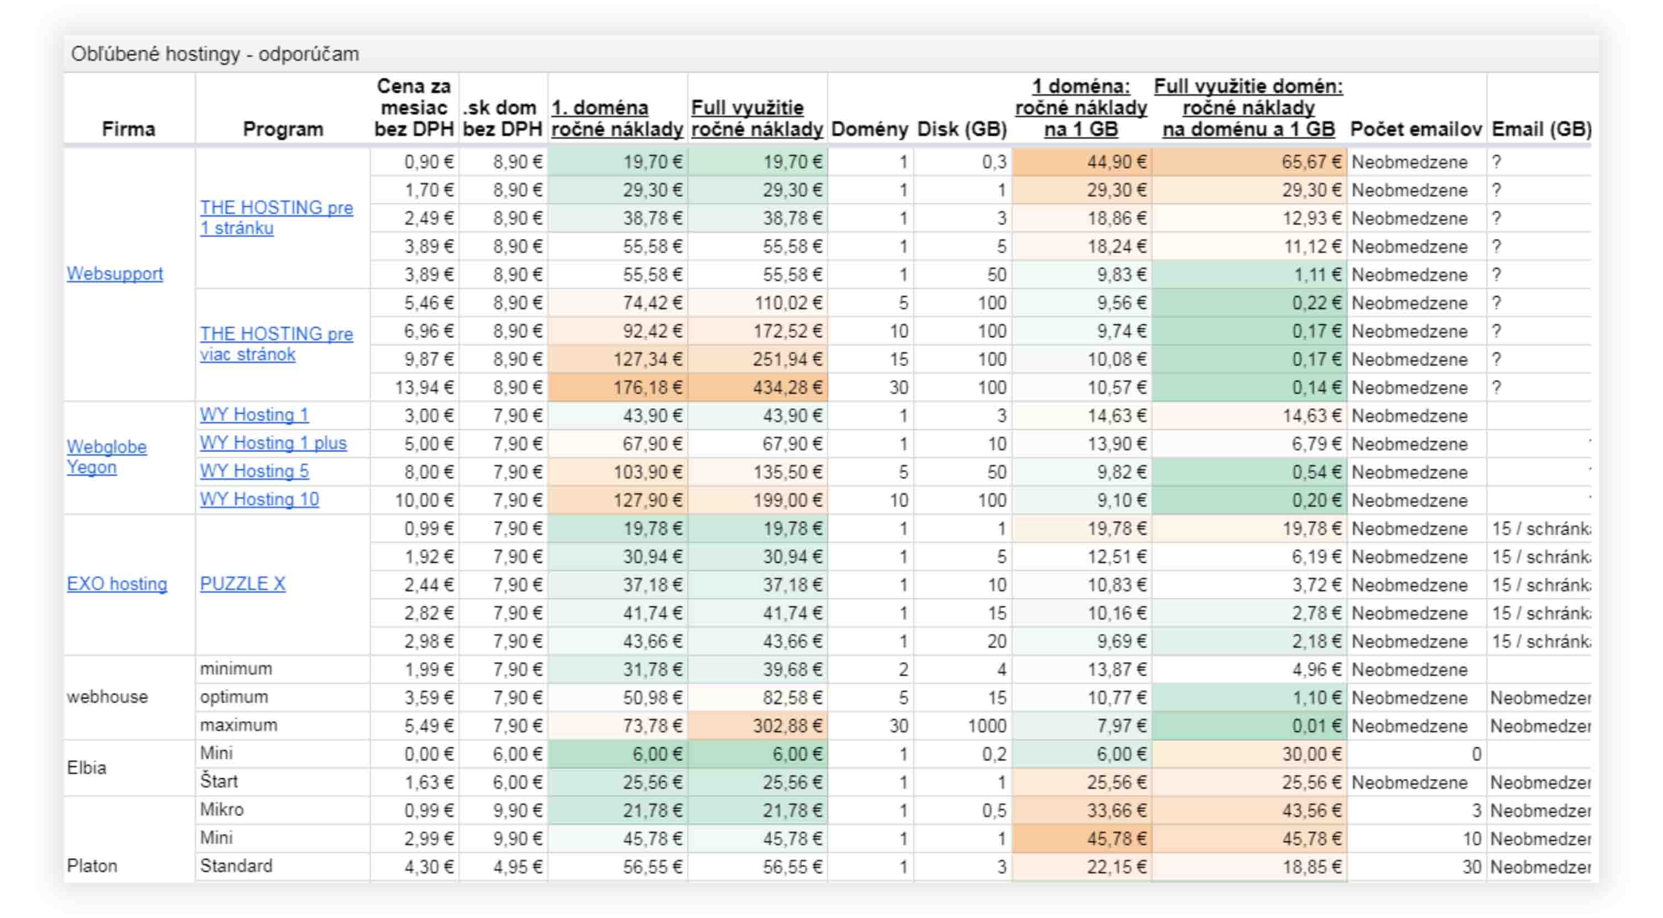1663x918 pixels.
Task: Select the 110,02 € cell
Action: point(758,303)
